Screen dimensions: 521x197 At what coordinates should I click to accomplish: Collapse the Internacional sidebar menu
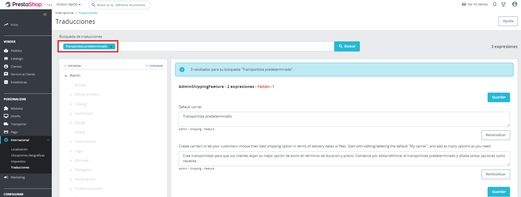[48, 140]
